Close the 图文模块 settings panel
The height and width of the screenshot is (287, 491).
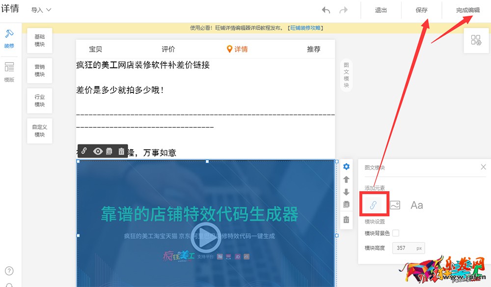tap(483, 167)
